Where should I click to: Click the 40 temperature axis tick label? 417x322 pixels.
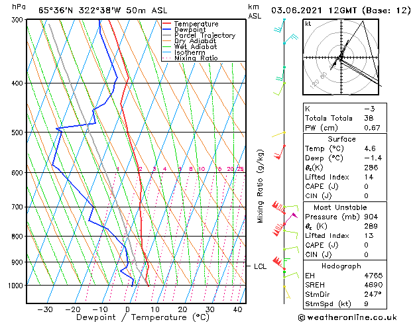coord(237,309)
